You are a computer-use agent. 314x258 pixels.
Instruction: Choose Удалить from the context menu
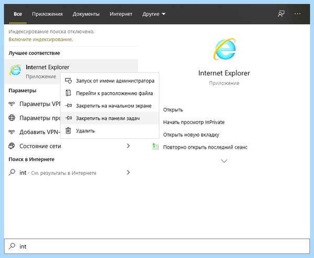110,131
